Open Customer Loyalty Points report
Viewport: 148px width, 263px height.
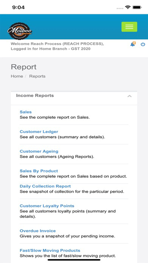47,206
